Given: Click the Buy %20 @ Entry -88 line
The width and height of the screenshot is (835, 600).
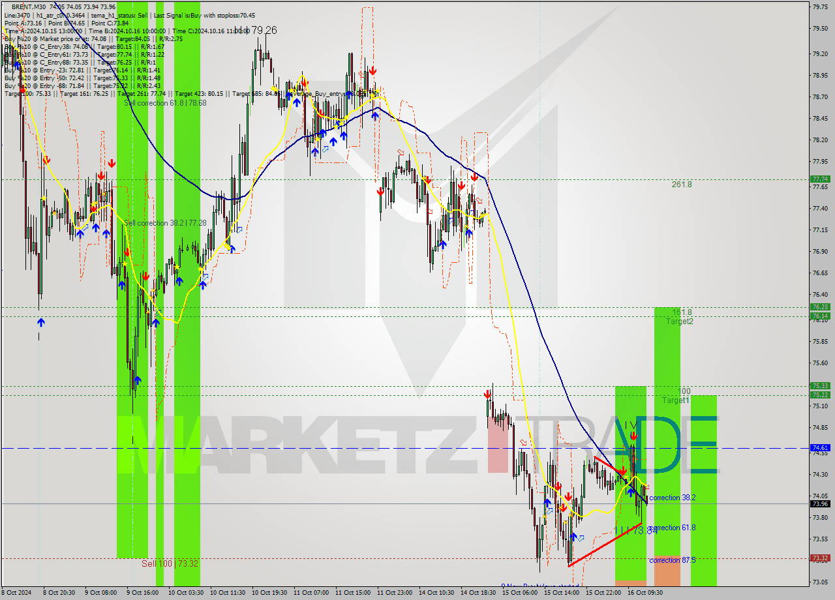Looking at the screenshot, I should tap(82, 86).
